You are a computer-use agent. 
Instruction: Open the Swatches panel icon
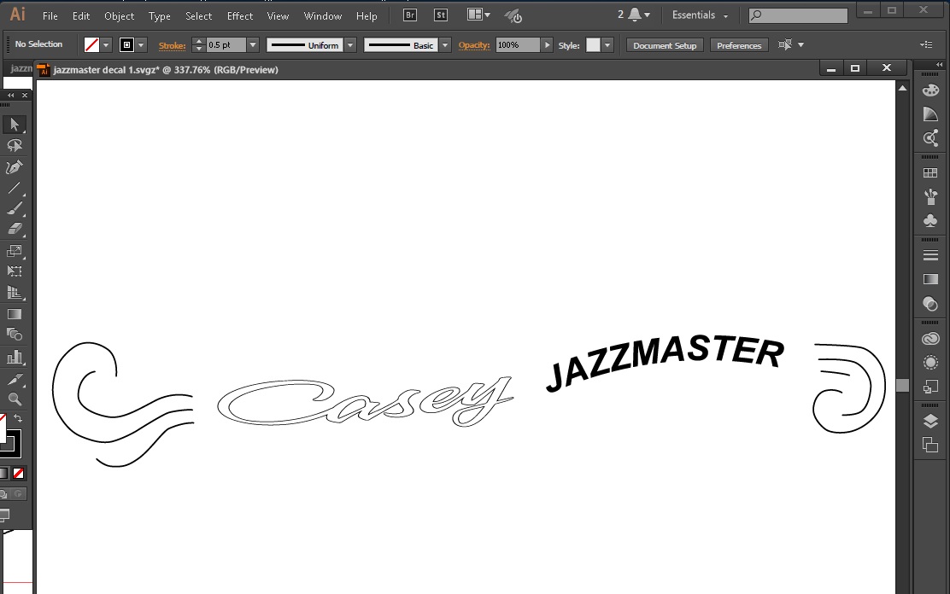930,173
